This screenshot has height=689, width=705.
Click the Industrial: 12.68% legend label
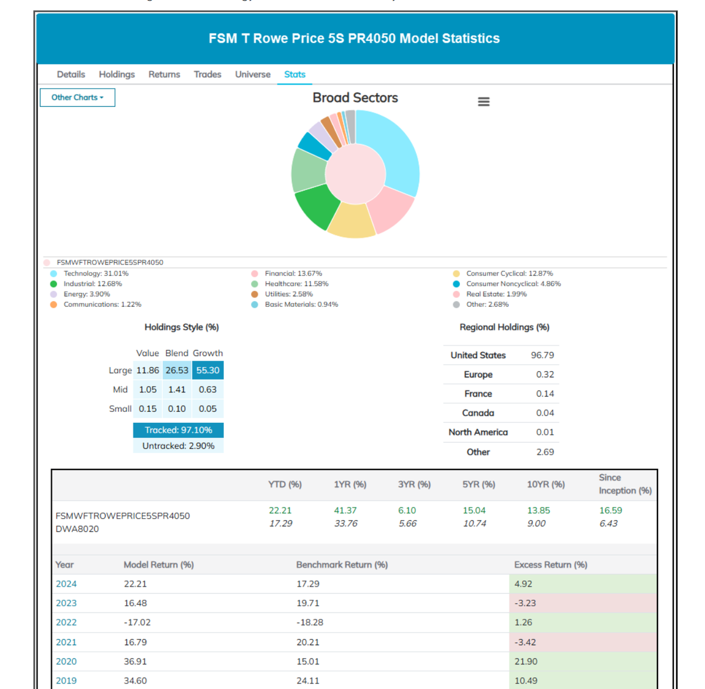point(93,284)
